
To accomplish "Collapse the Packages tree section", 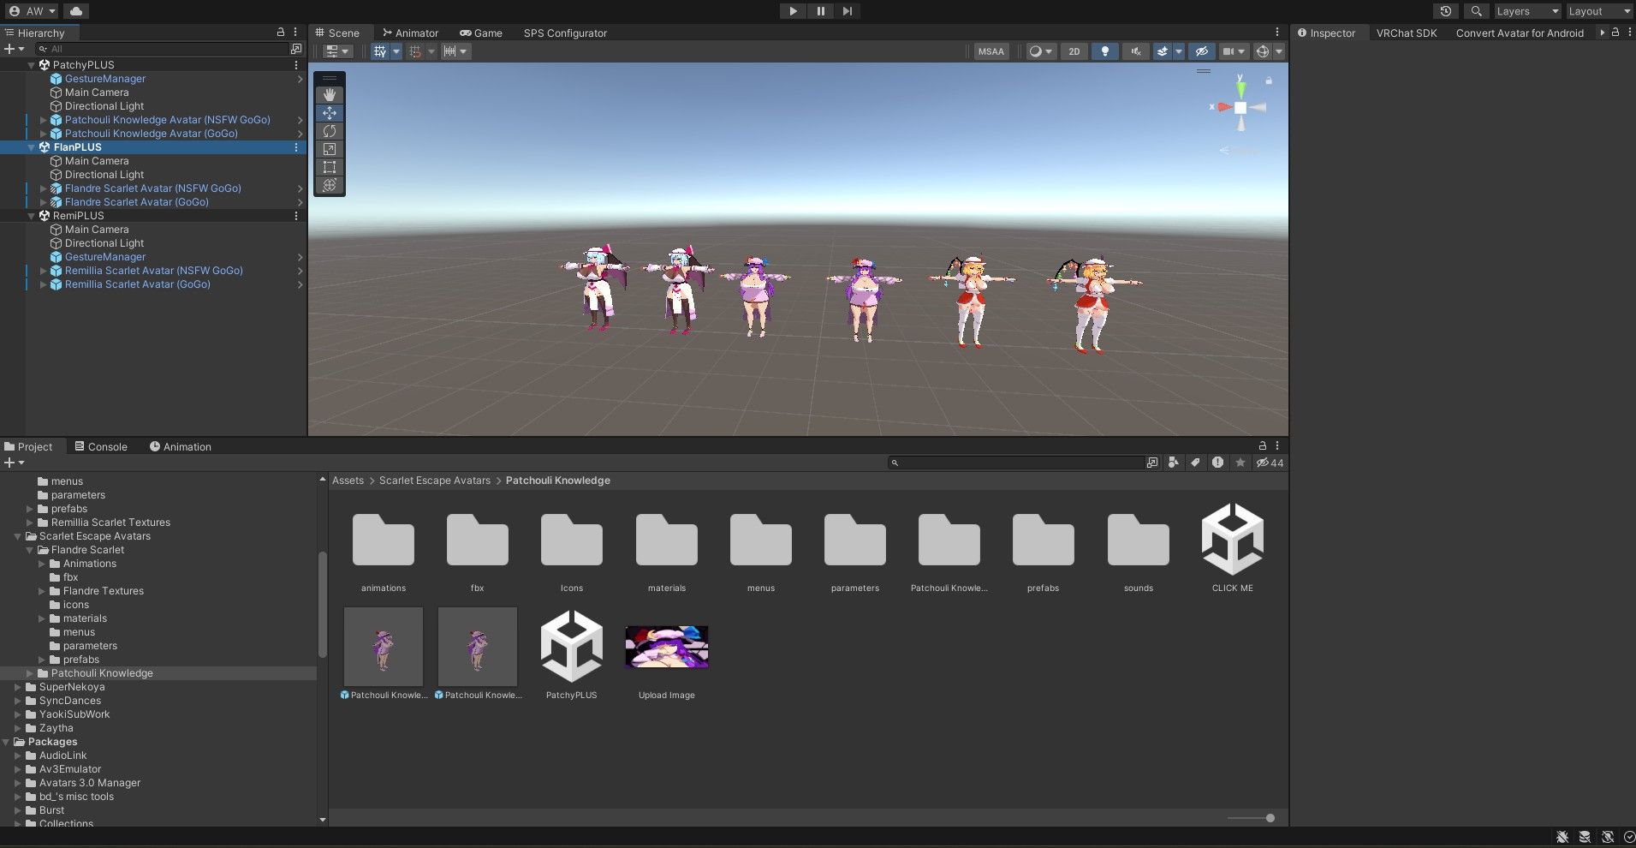I will pos(7,742).
